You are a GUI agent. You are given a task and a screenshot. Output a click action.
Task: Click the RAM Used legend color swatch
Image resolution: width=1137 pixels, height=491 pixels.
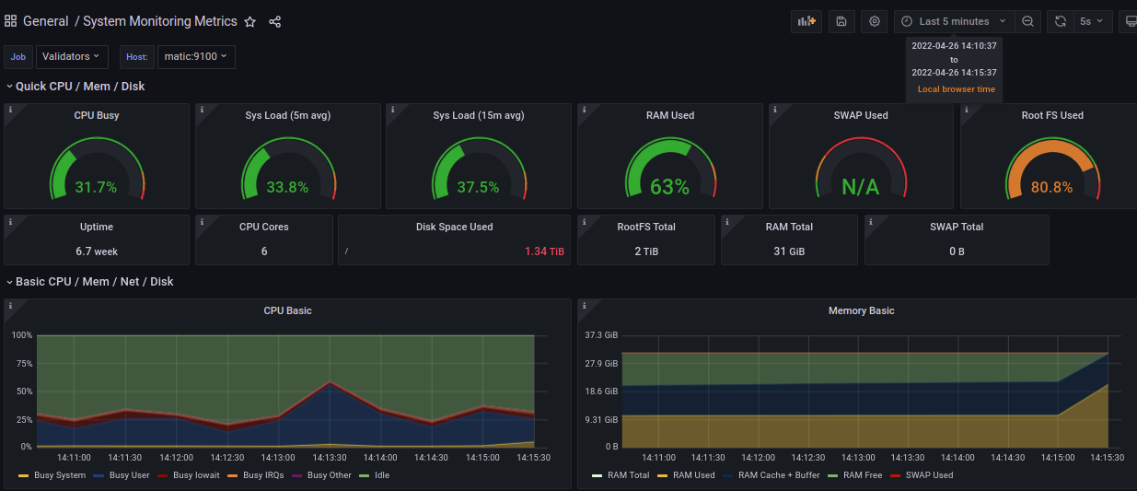[661, 475]
